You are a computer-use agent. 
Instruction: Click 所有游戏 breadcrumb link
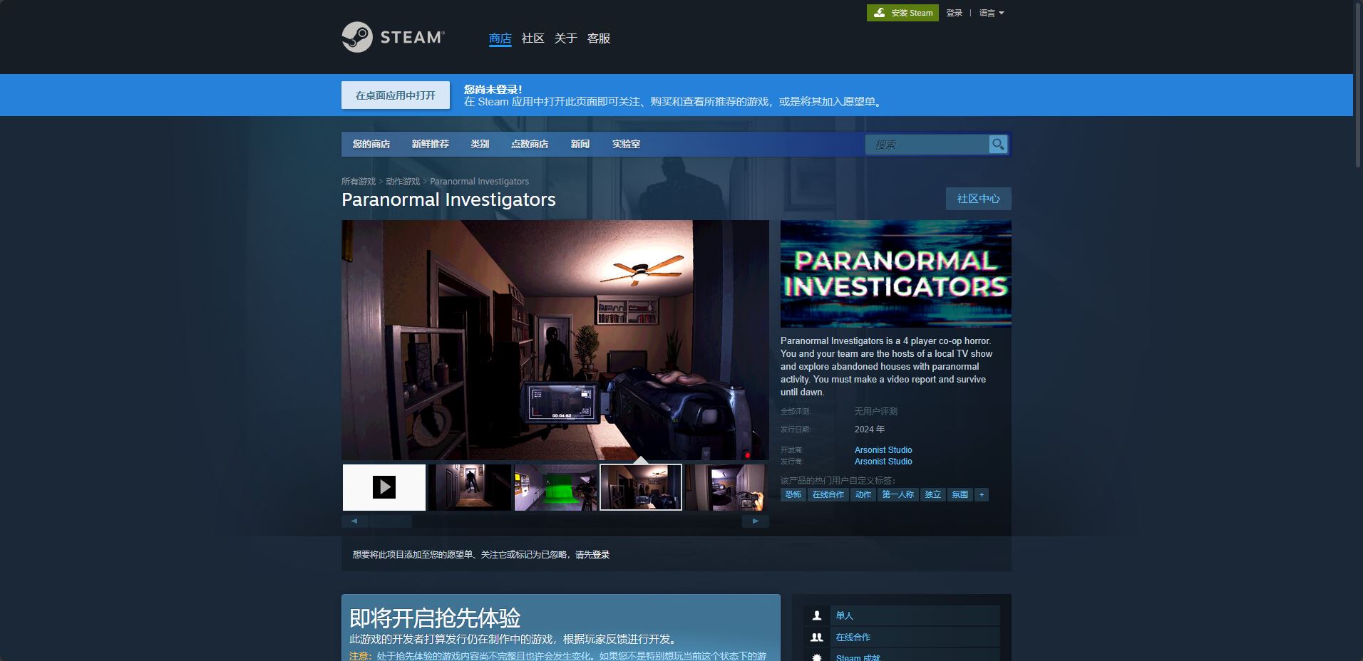359,182
